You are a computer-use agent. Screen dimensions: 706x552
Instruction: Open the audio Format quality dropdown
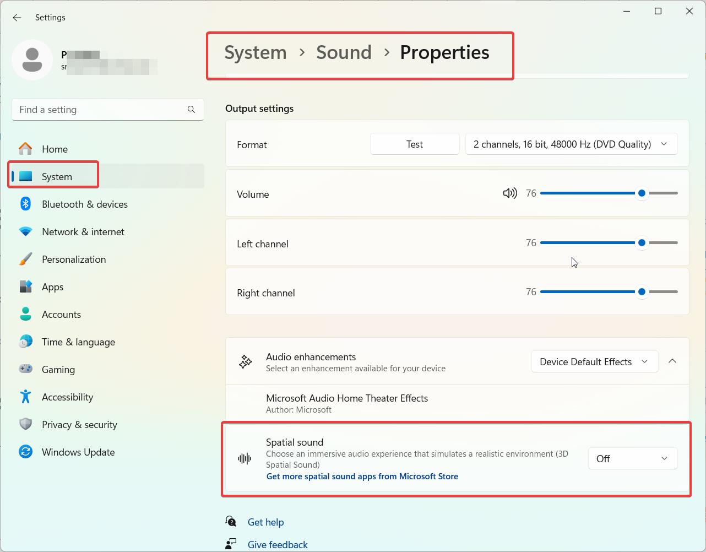pos(571,144)
